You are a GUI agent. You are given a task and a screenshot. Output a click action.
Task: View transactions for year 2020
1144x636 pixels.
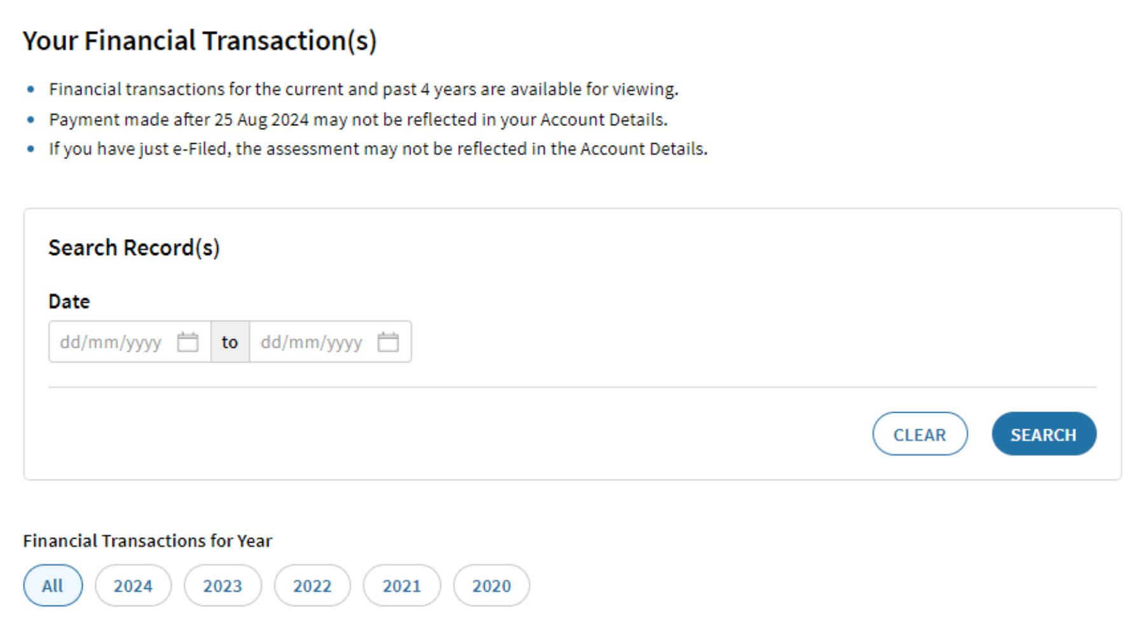(491, 586)
